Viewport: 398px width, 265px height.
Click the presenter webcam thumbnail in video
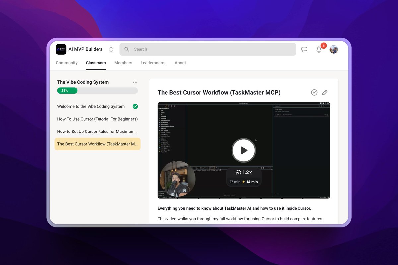(x=177, y=179)
